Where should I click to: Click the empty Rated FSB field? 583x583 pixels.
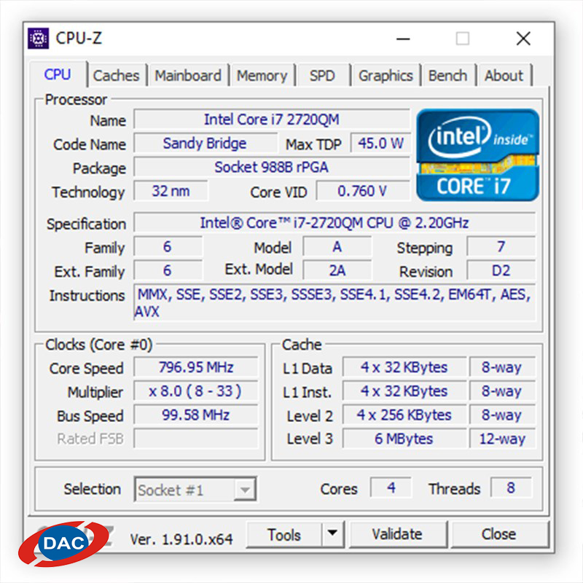(x=195, y=439)
